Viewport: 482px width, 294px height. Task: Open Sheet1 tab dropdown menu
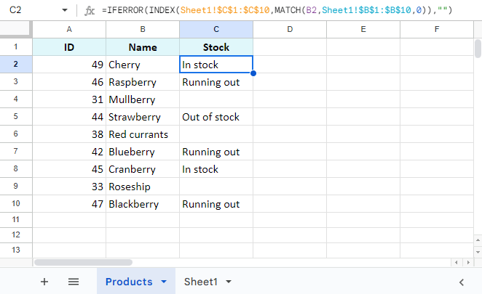click(x=229, y=282)
